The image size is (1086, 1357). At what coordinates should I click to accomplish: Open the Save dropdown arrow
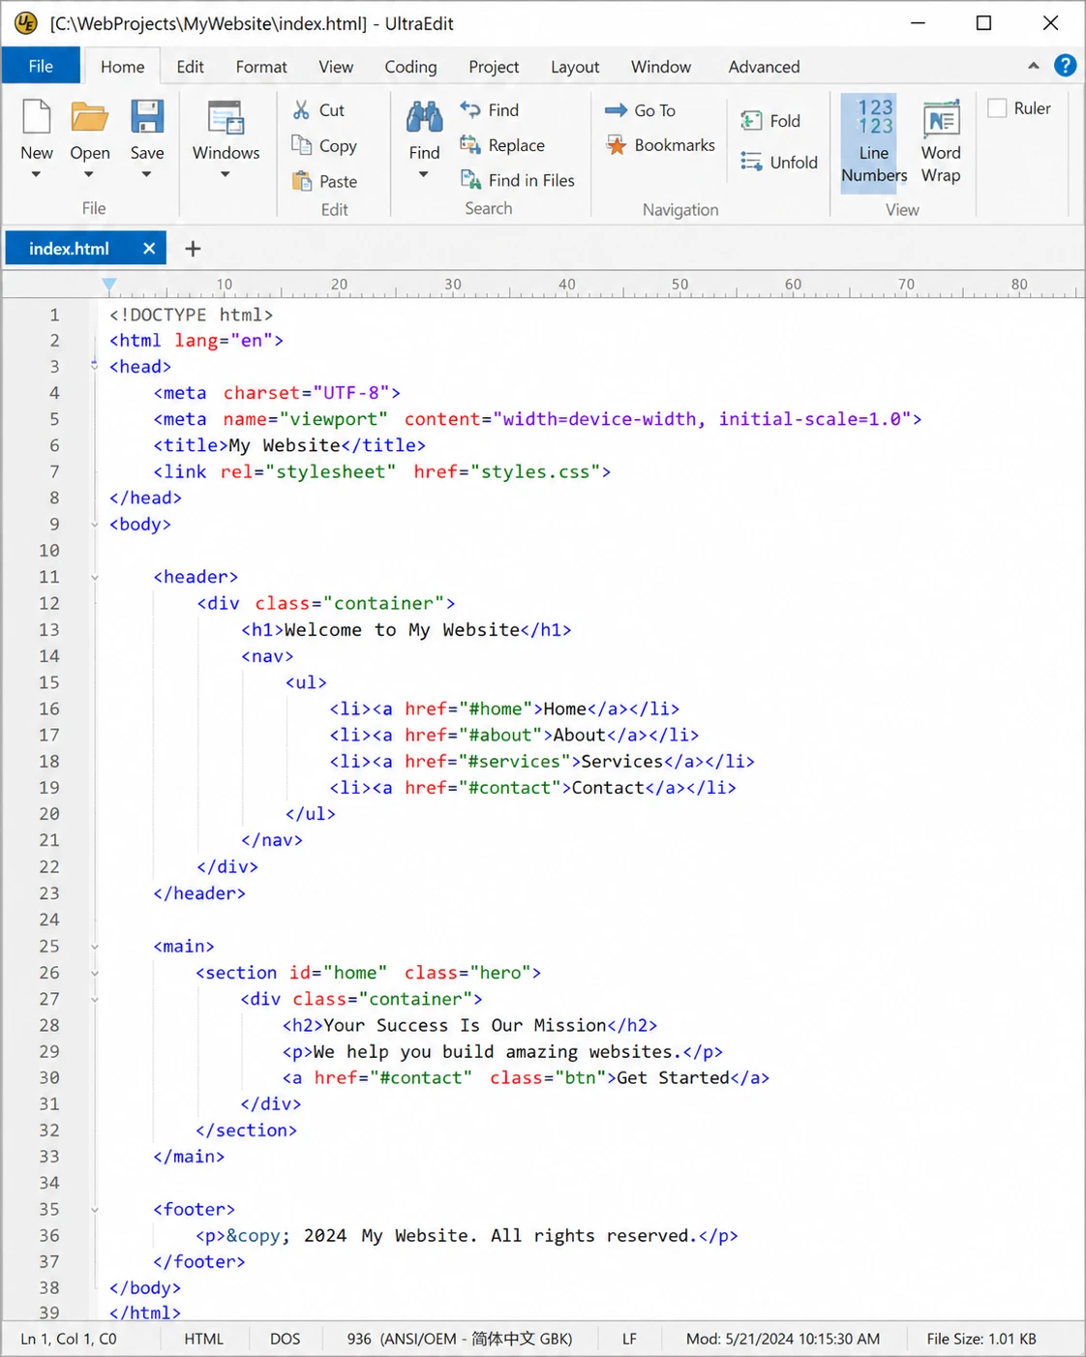[x=146, y=175]
